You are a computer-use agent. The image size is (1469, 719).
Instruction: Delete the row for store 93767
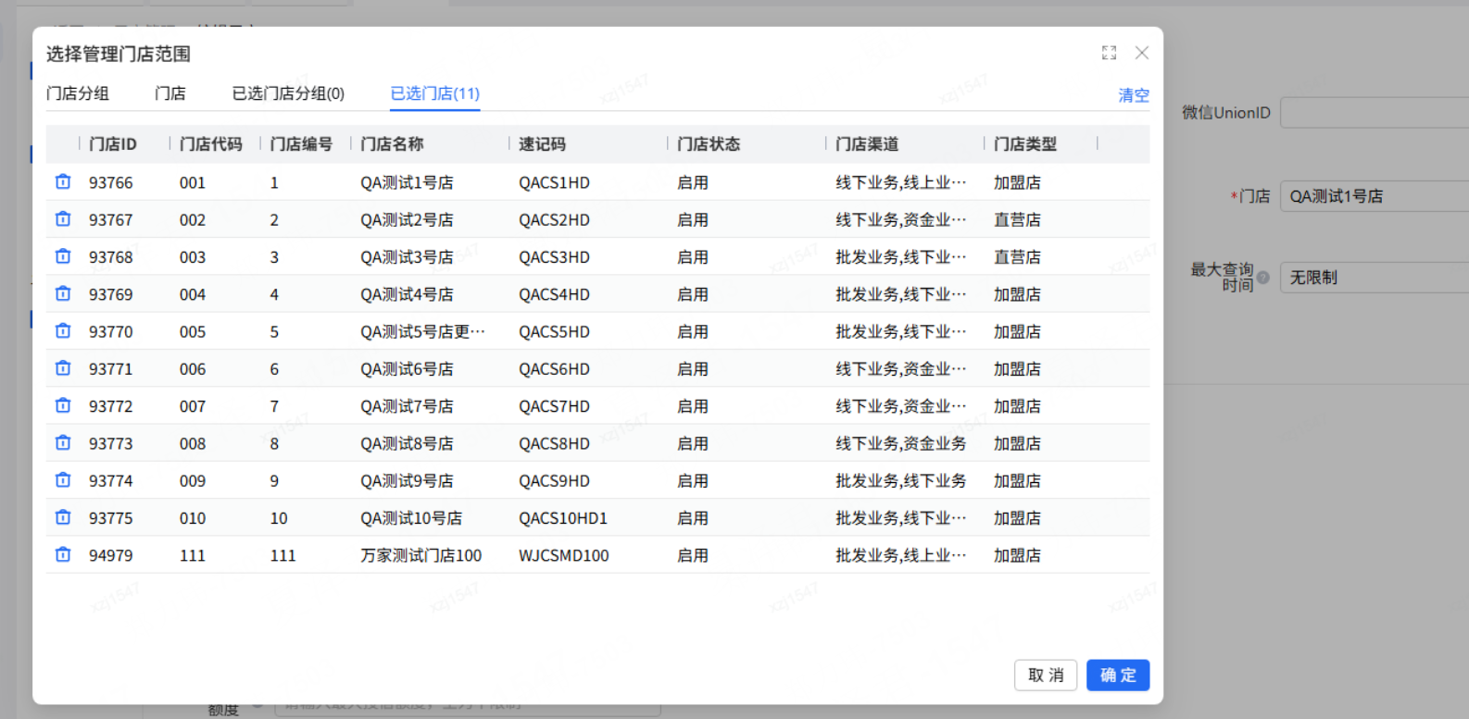point(63,219)
